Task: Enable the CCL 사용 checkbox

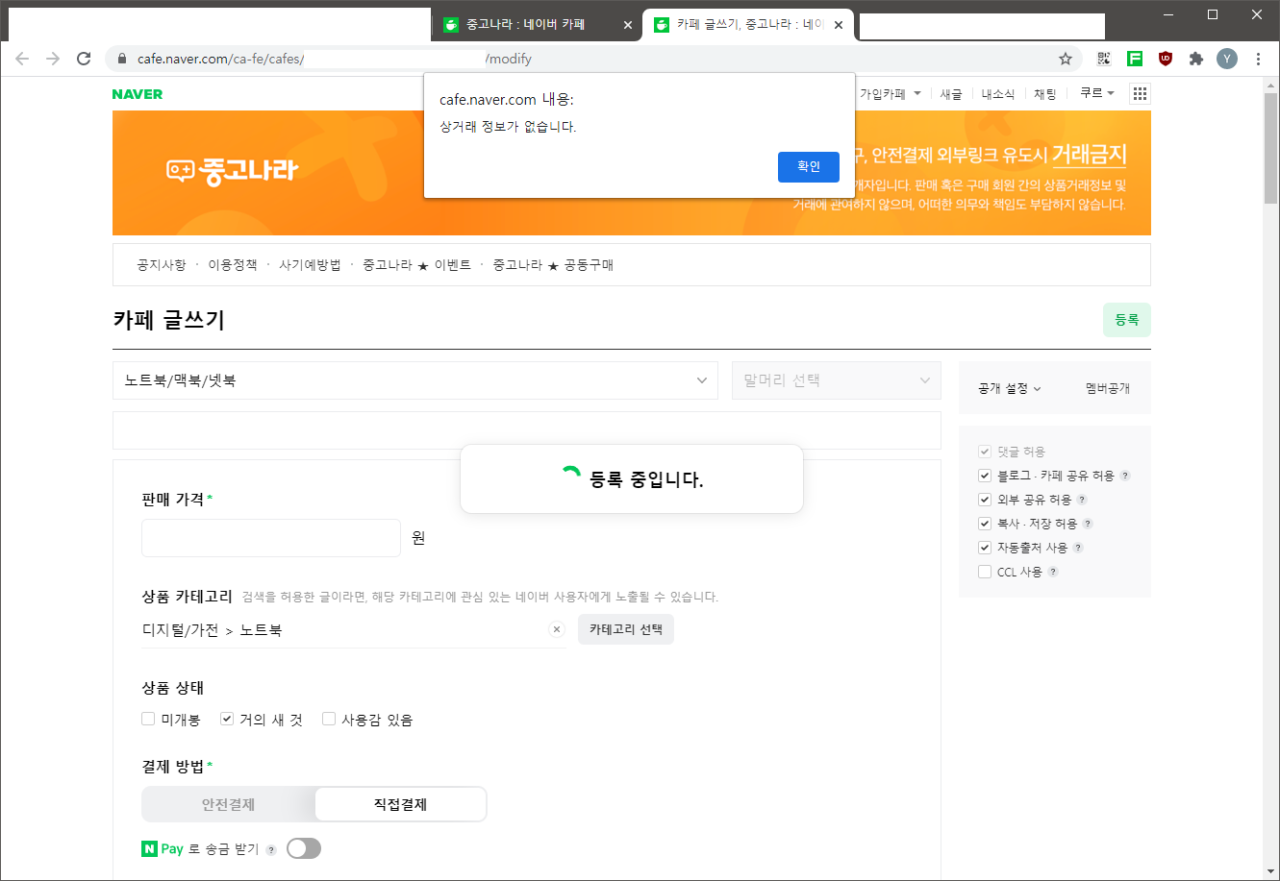Action: click(984, 572)
